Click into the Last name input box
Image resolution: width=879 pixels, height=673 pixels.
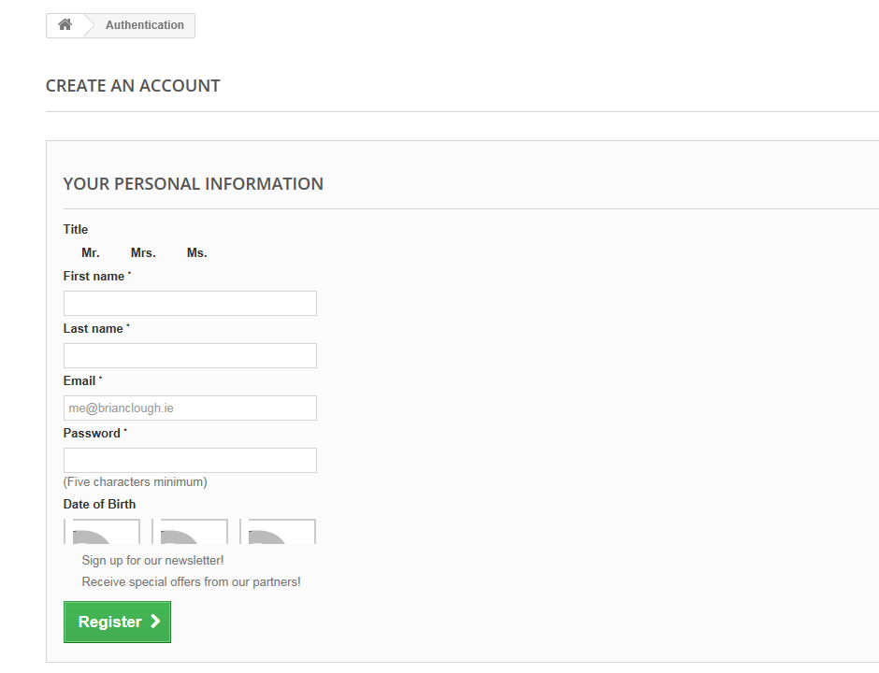tap(190, 355)
